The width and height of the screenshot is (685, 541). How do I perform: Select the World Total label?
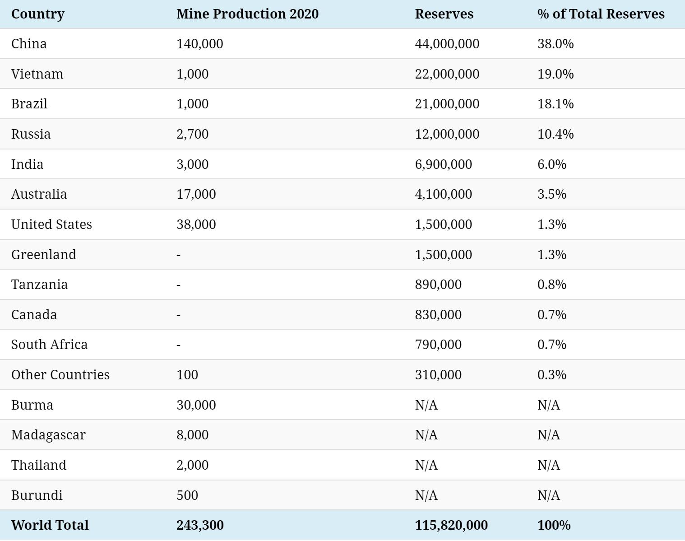coord(50,525)
